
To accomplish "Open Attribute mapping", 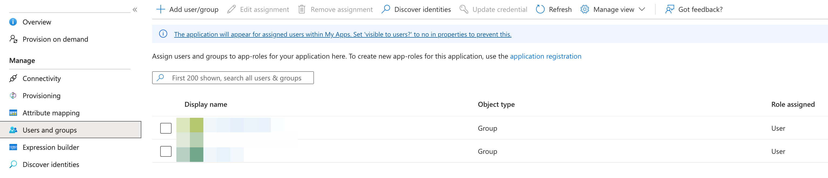I will pos(51,113).
